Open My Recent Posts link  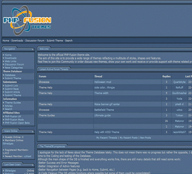pos(129,138)
